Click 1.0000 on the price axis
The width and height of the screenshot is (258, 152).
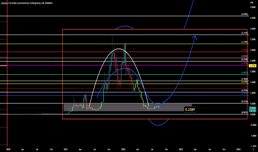[x=253, y=93]
